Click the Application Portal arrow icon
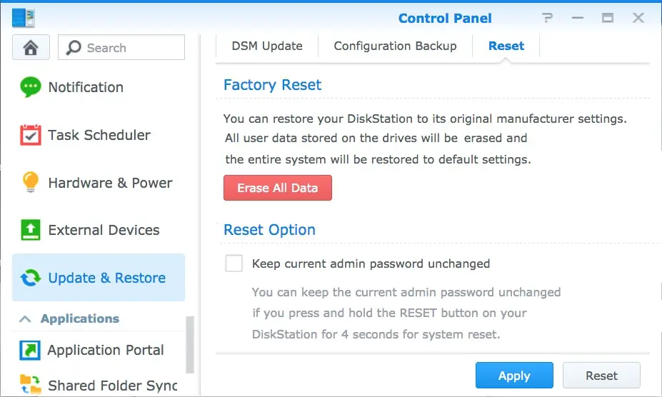Image resolution: width=662 pixels, height=397 pixels. pyautogui.click(x=31, y=350)
